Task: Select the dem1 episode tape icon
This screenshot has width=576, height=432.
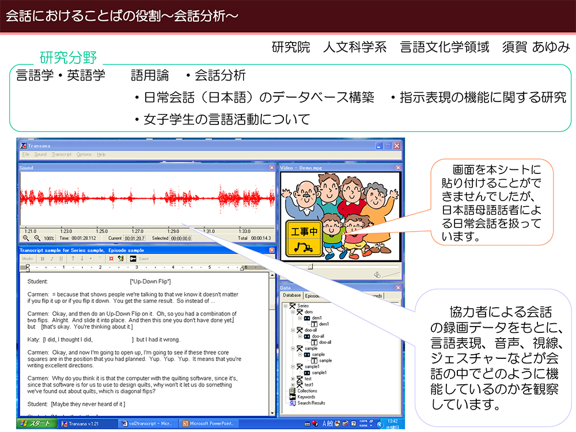Action: pyautogui.click(x=307, y=318)
